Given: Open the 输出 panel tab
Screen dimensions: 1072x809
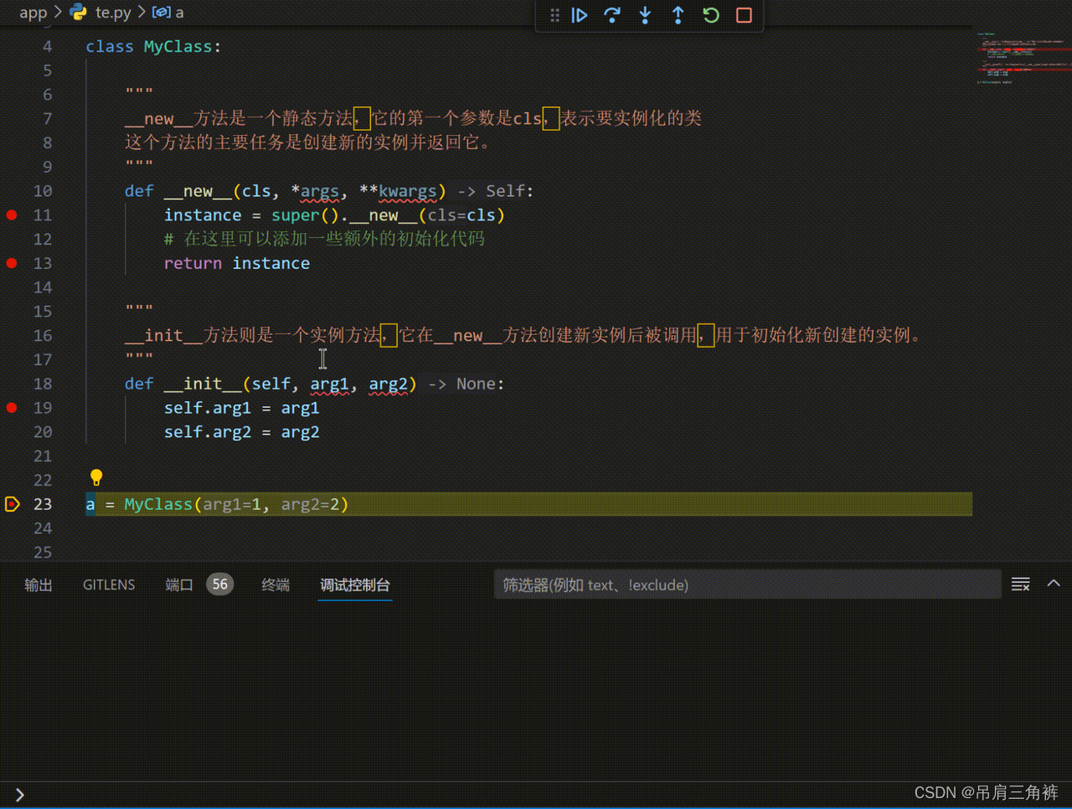Looking at the screenshot, I should [x=39, y=585].
